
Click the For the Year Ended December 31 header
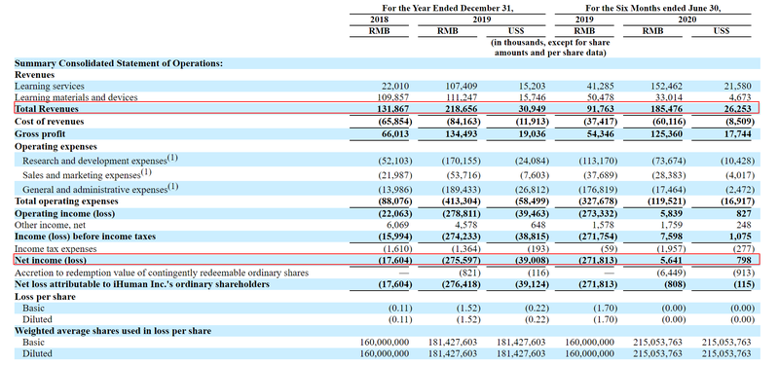tap(448, 8)
